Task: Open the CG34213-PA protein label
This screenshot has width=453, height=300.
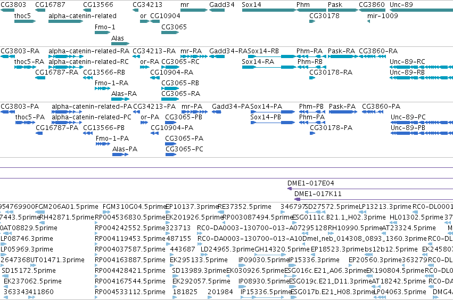Action: click(x=154, y=107)
